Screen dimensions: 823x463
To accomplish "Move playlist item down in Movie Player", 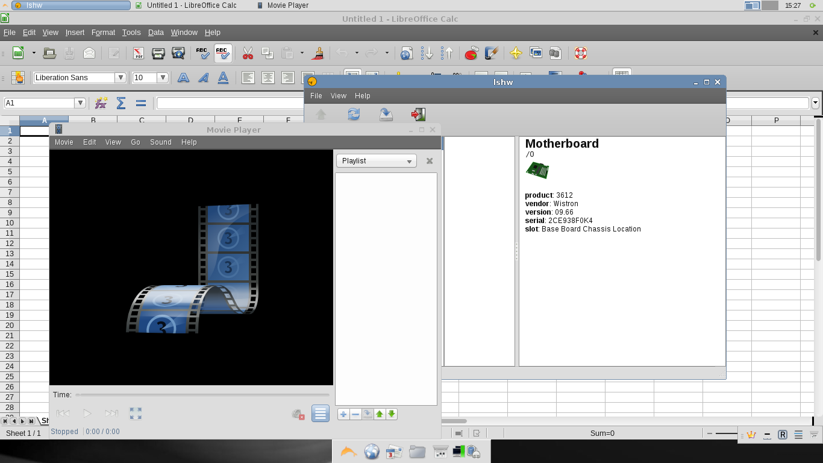I will 392,414.
